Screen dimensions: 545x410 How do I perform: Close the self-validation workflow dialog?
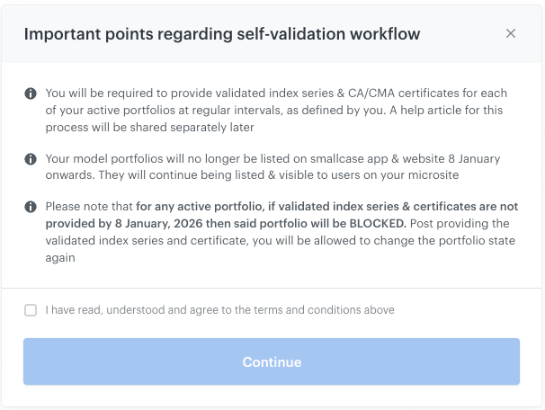coord(511,33)
